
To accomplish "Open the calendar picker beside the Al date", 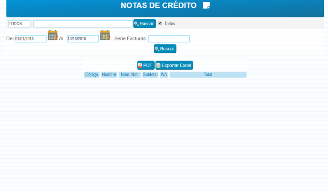I will click(105, 35).
